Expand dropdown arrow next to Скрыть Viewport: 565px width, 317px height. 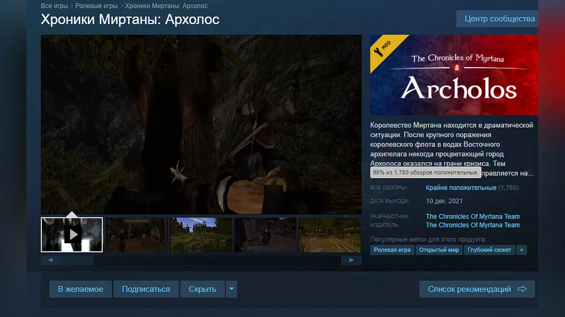231,289
